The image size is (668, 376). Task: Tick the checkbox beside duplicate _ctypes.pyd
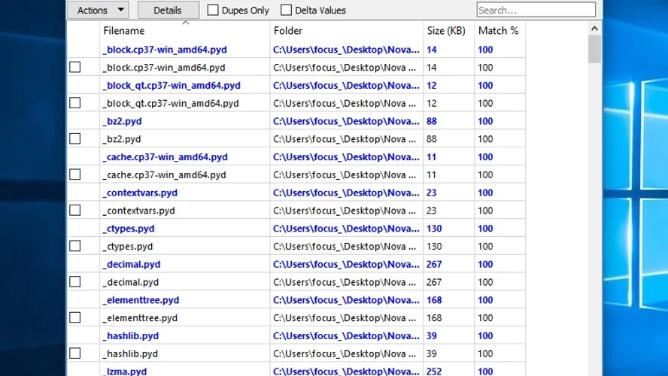pyautogui.click(x=75, y=247)
